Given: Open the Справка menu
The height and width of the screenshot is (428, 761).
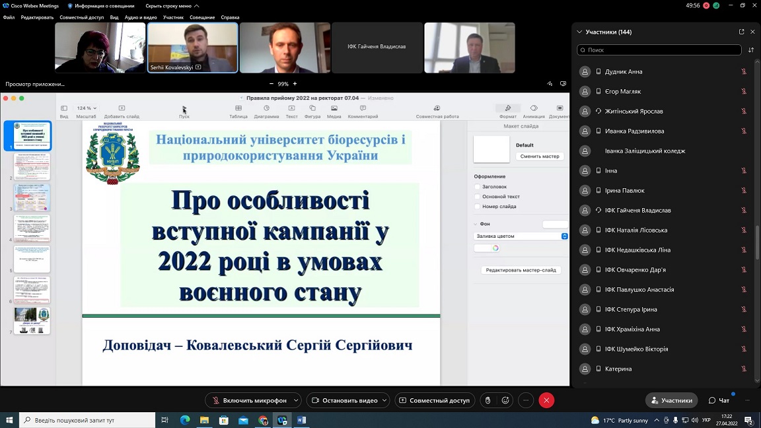Looking at the screenshot, I should (230, 17).
